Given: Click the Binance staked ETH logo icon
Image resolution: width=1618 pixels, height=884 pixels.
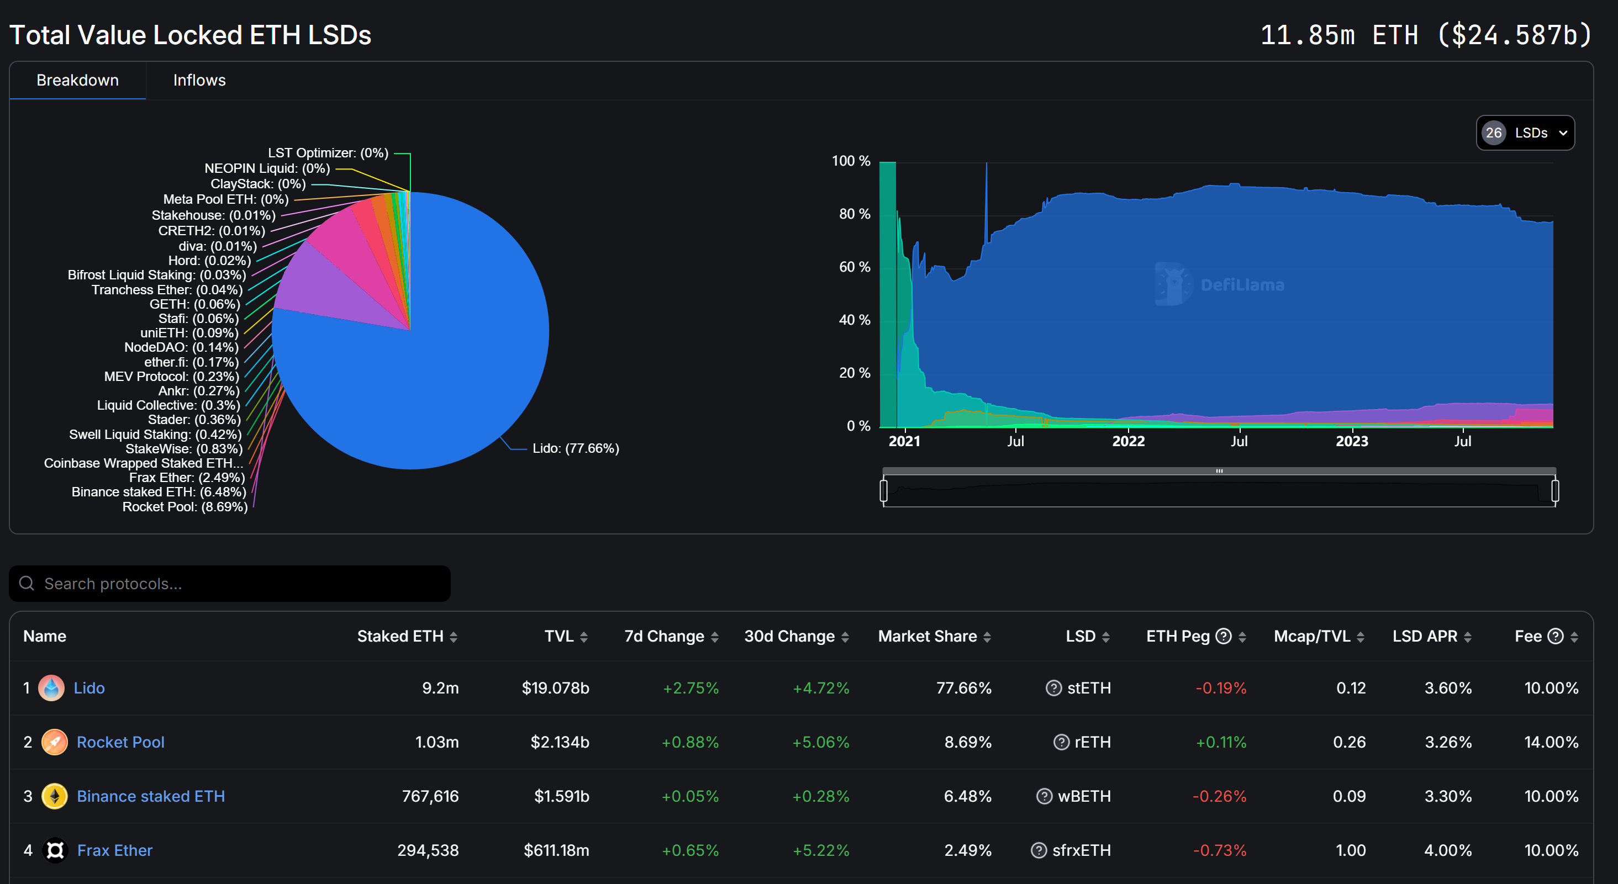Looking at the screenshot, I should click(55, 796).
